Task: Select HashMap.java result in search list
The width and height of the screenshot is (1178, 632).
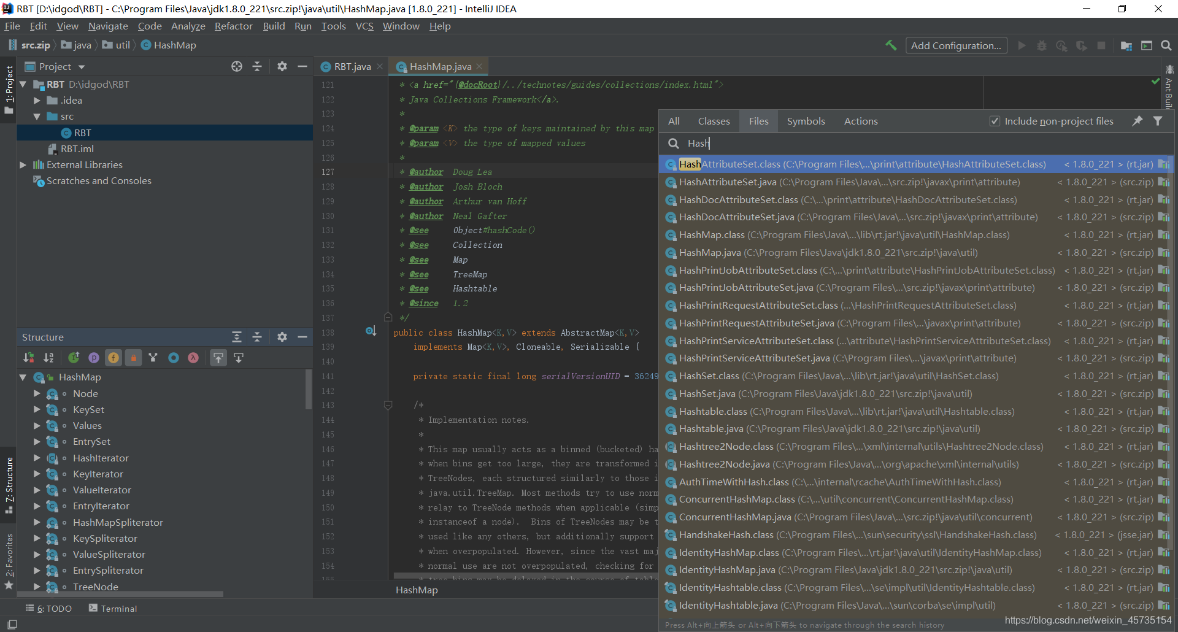Action: (x=917, y=252)
